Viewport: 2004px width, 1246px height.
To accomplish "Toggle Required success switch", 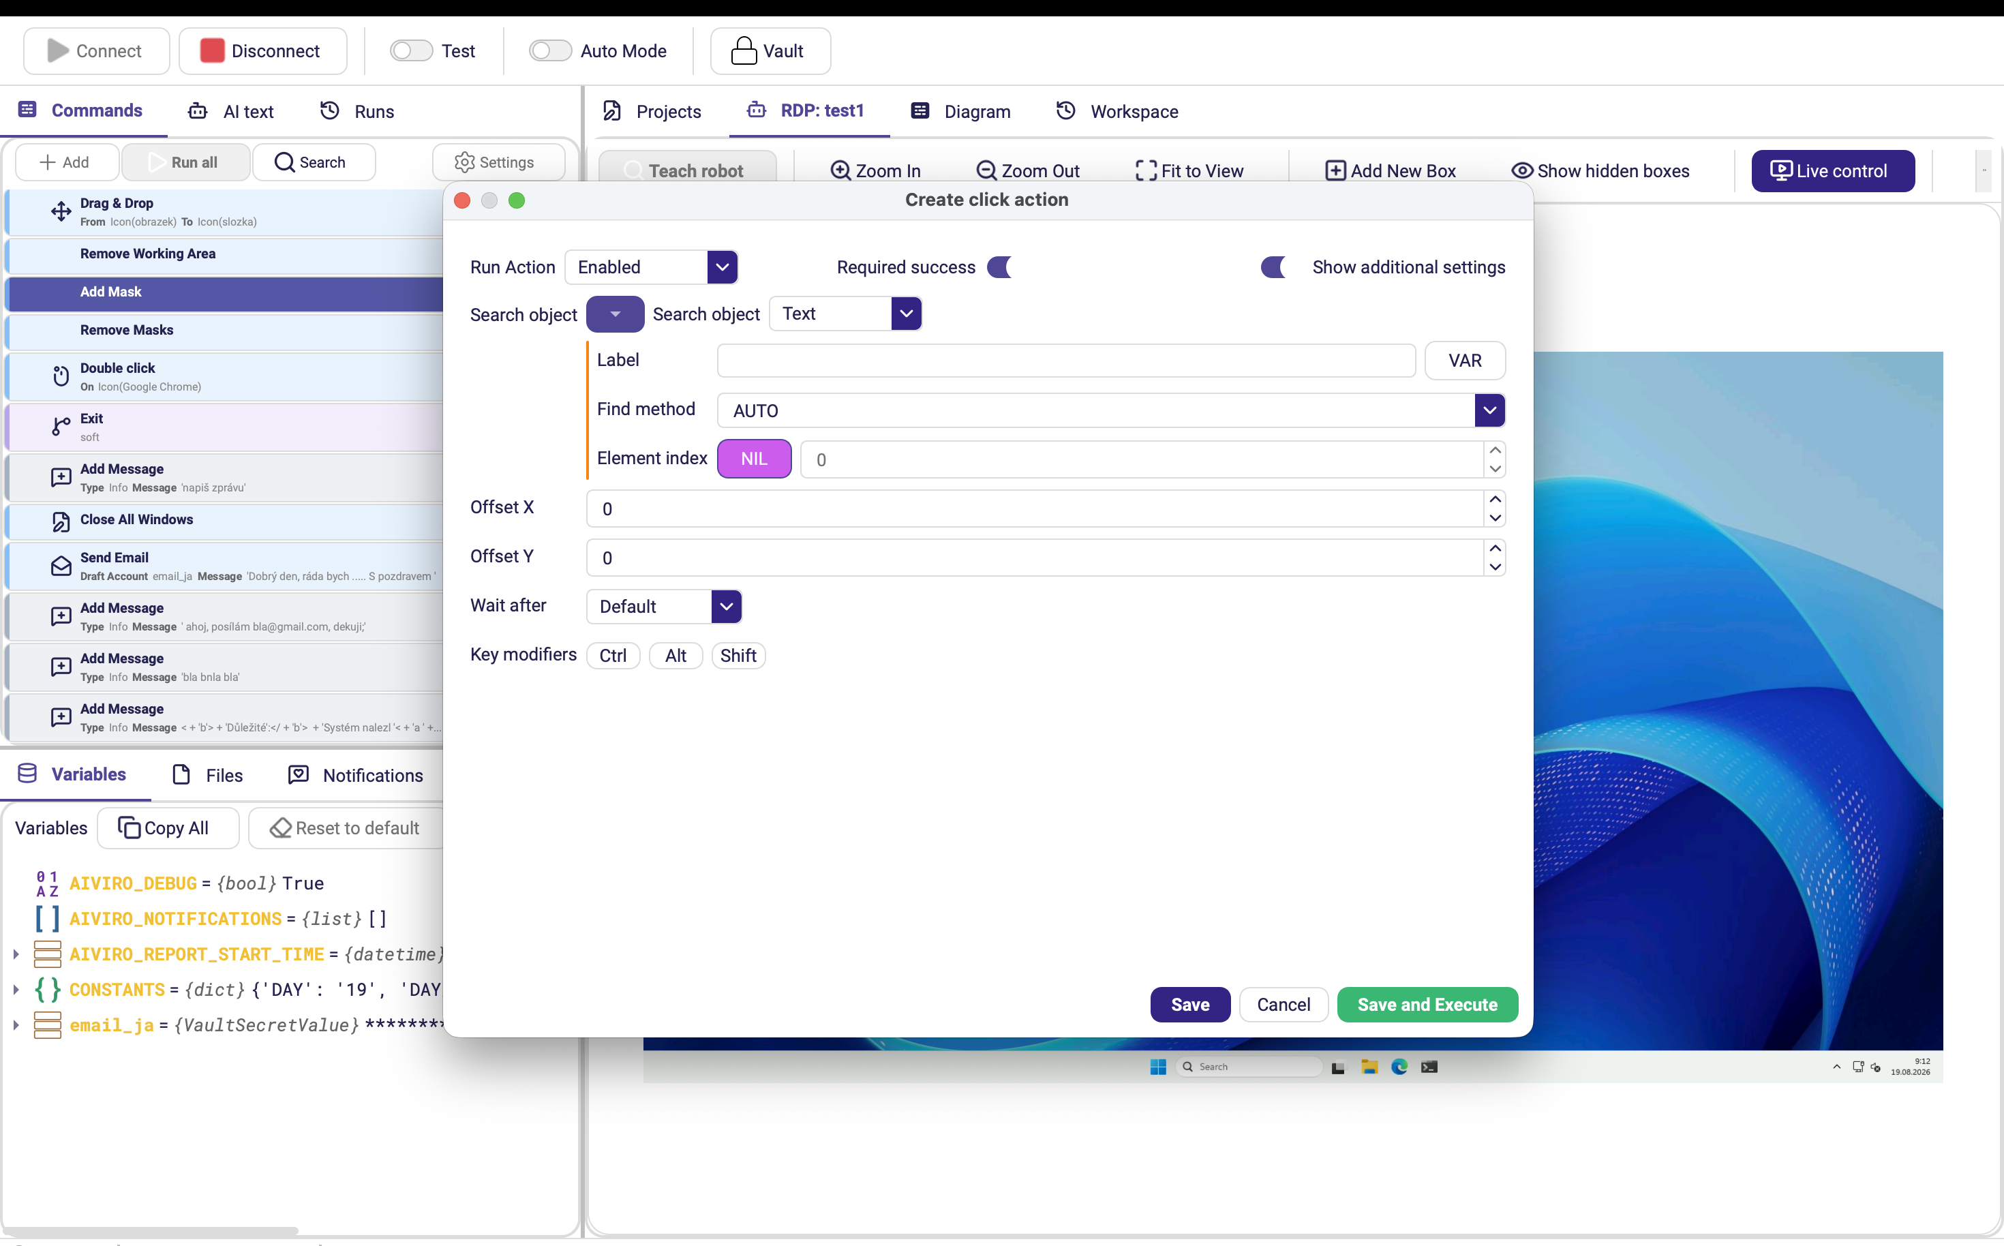I will click(x=999, y=267).
